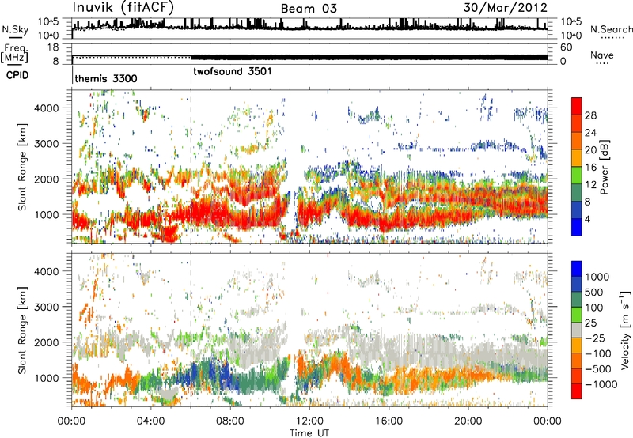The height and width of the screenshot is (438, 633).
Task: Pick the bright blue top segment of Velocity colorbar
Action: pyautogui.click(x=577, y=269)
